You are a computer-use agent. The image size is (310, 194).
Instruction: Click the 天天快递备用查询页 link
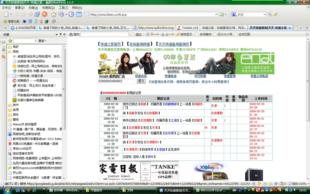pos(174,44)
